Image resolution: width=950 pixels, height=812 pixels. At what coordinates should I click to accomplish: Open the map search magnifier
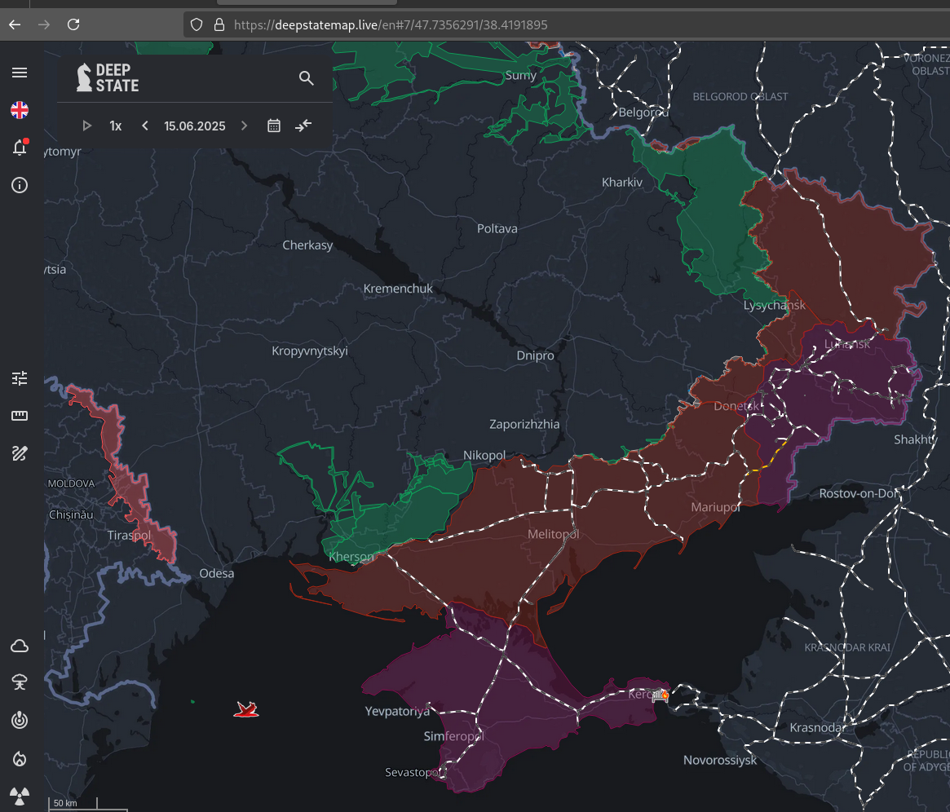[x=306, y=78]
